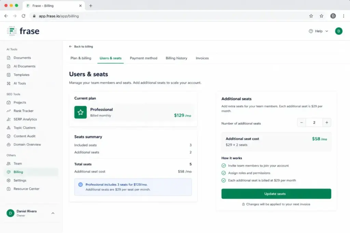The image size is (350, 233).
Task: Open the Rank Tracker chart icon
Action: coord(9,111)
